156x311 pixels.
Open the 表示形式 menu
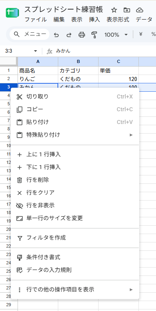118,20
